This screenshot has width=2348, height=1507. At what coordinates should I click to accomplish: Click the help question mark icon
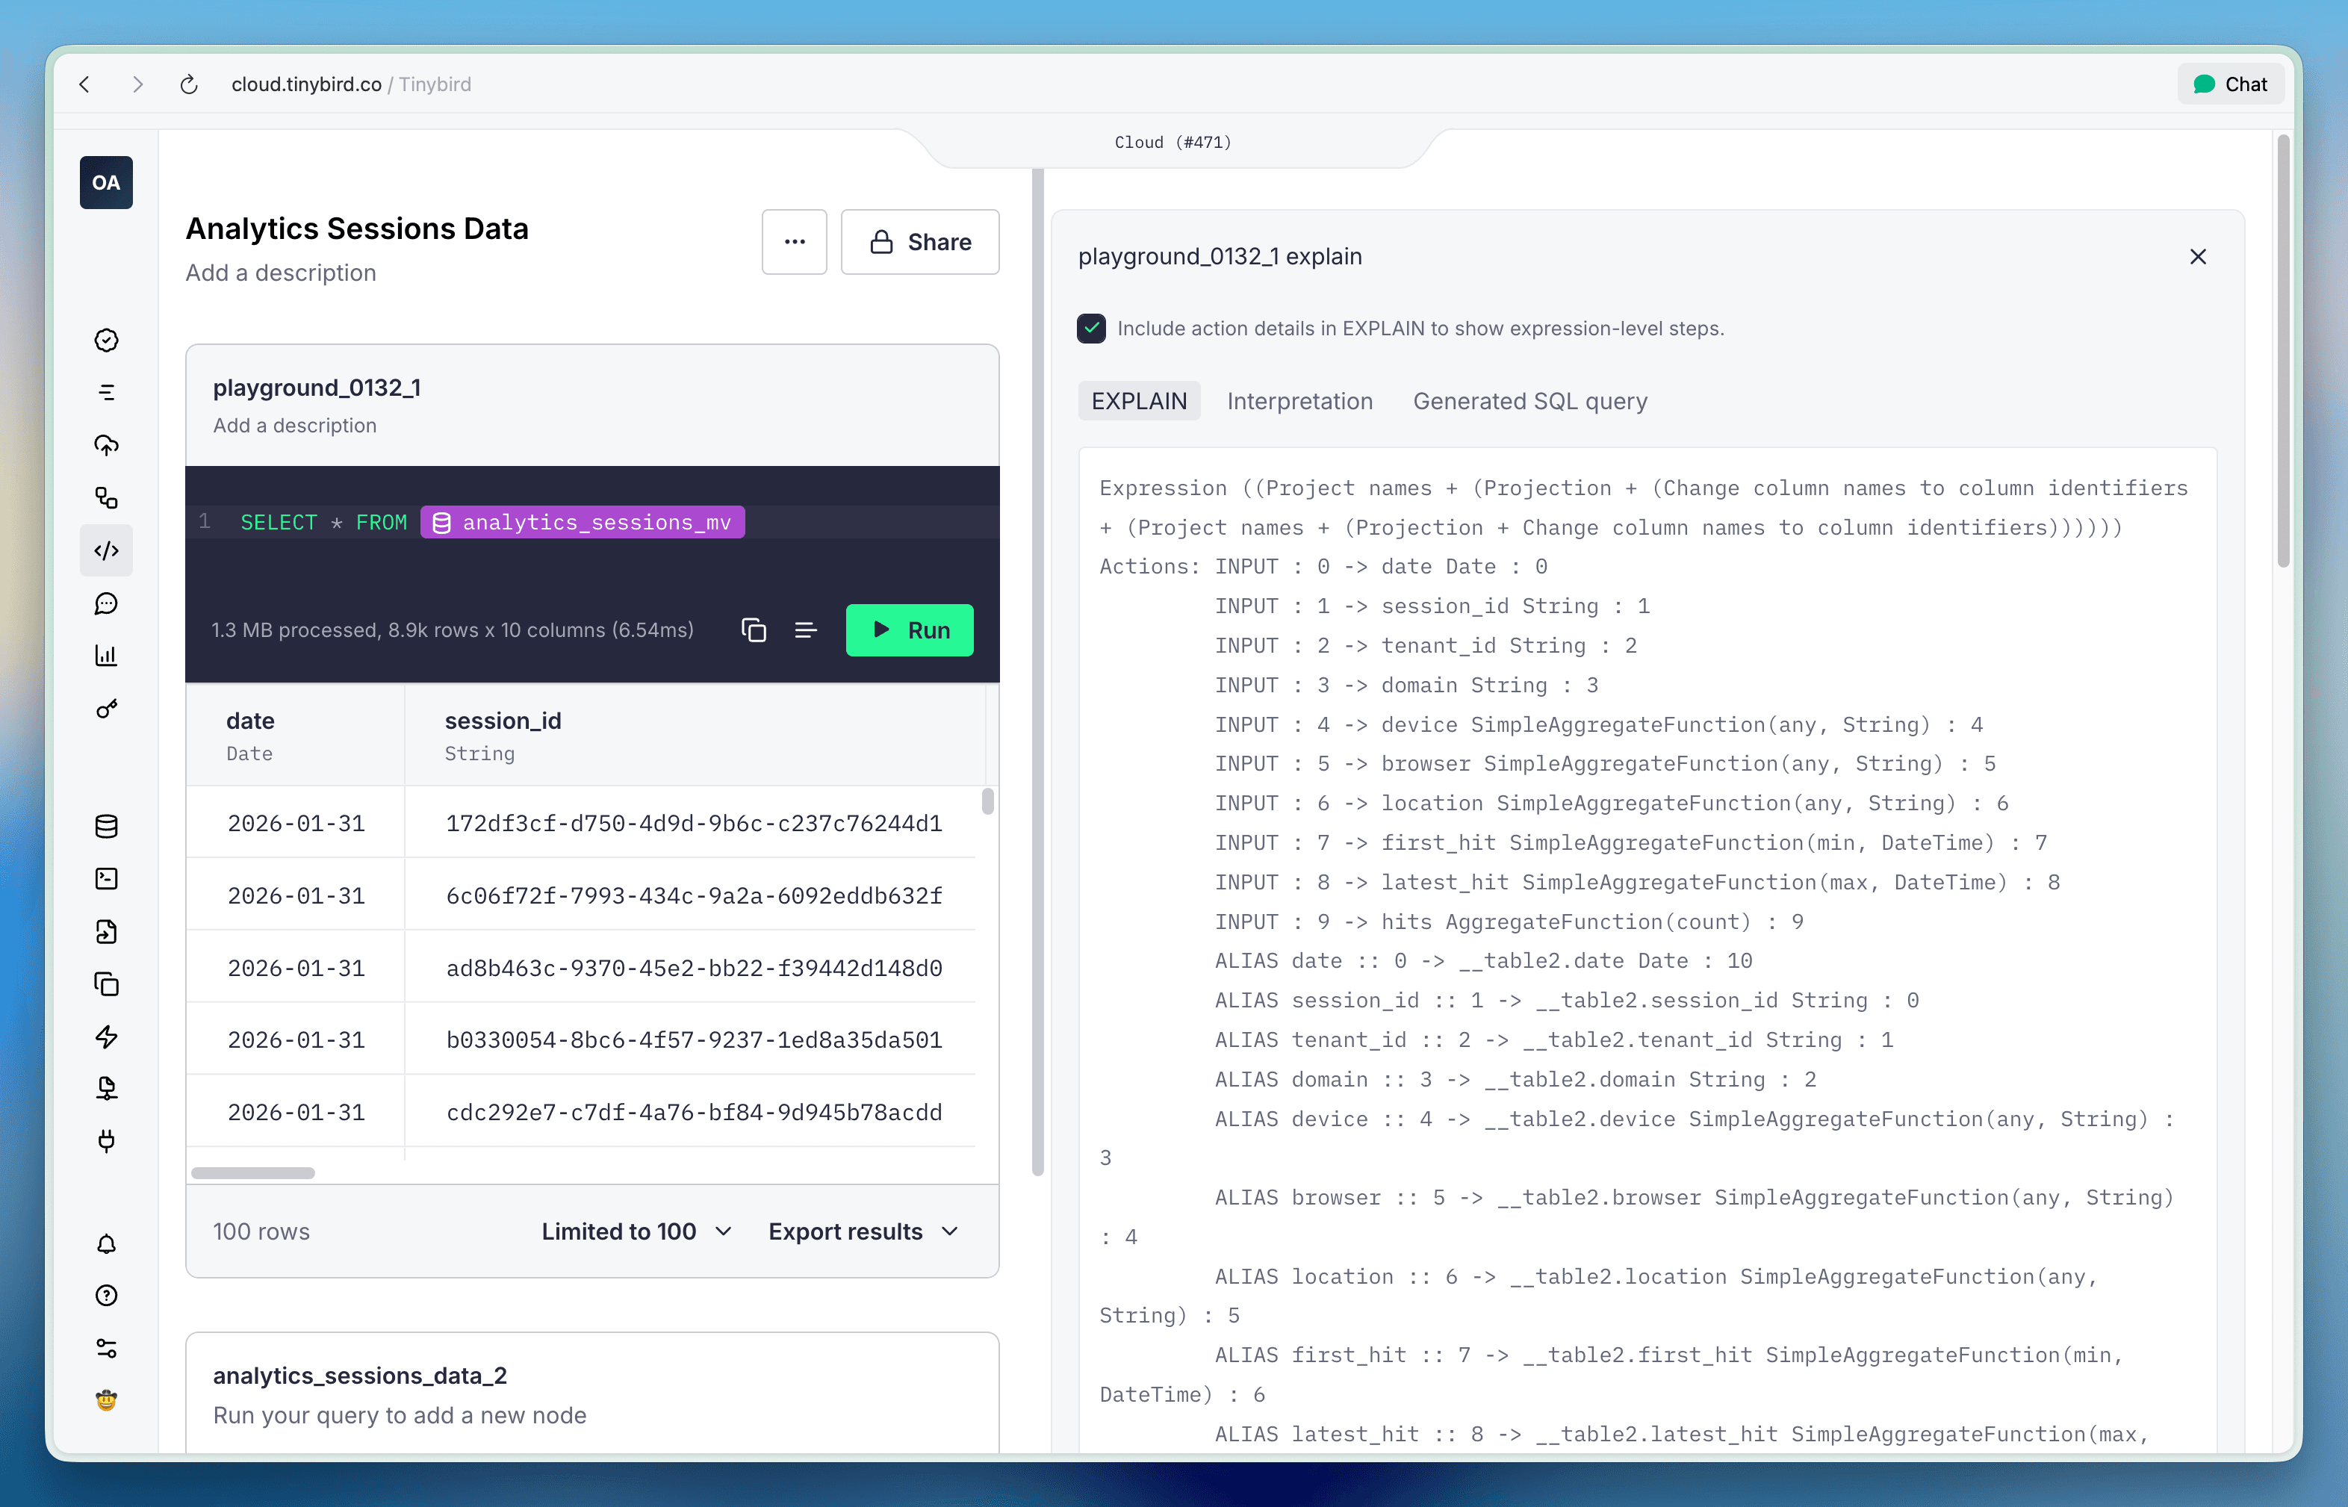[x=105, y=1296]
